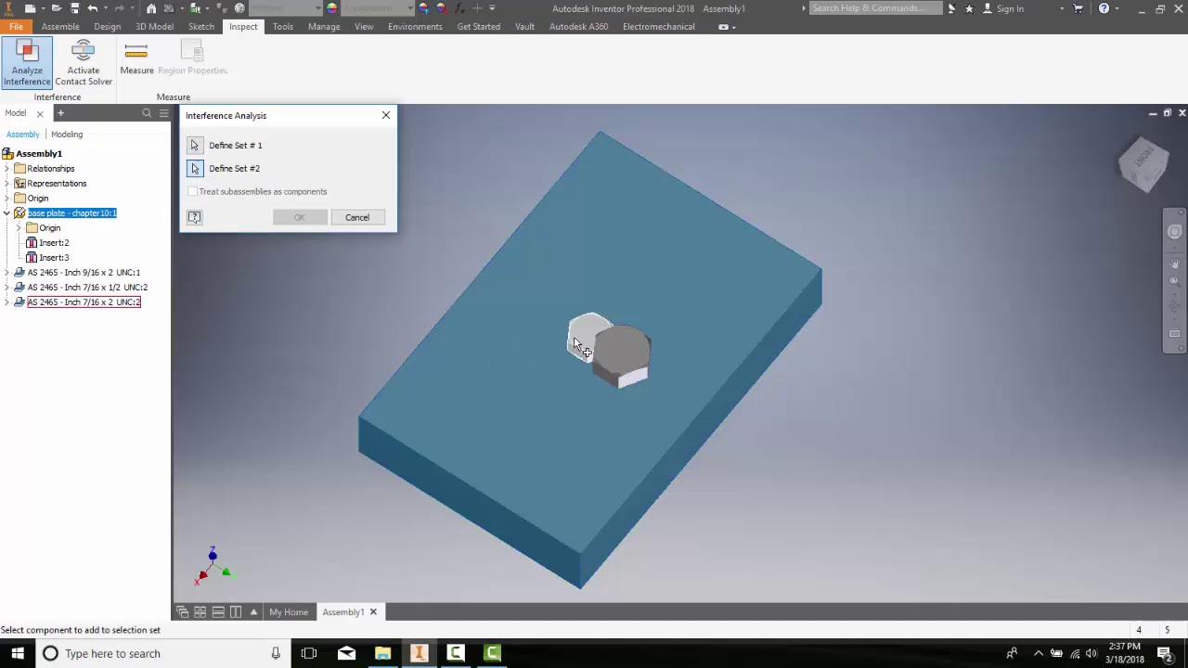Switch browser to Modeling view

click(x=67, y=135)
